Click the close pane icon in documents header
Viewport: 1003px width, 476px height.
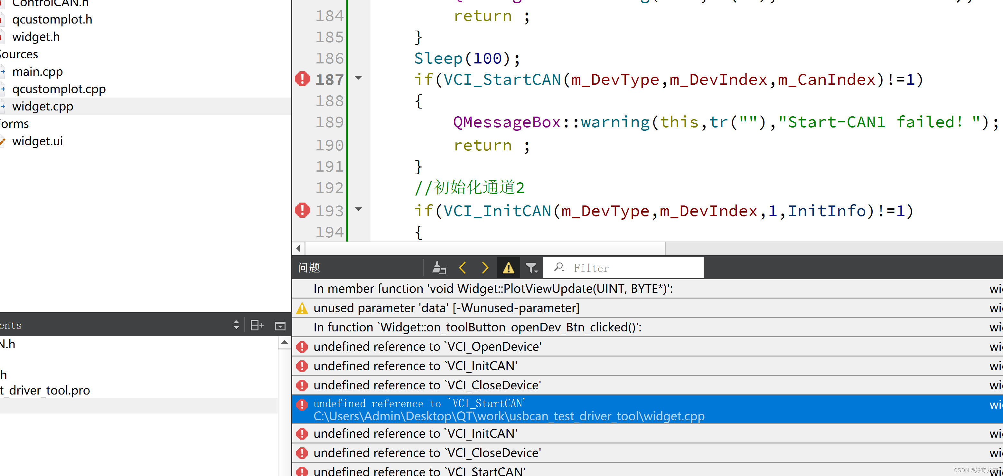coord(280,326)
